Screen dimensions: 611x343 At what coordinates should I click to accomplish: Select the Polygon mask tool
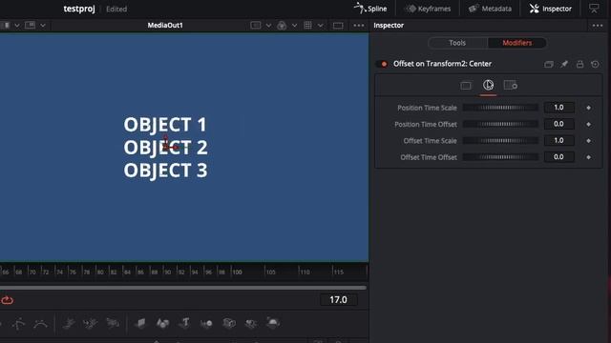(x=19, y=324)
